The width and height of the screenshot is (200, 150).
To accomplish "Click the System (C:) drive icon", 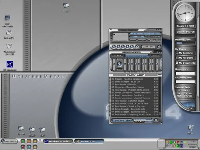I will click(x=9, y=34).
